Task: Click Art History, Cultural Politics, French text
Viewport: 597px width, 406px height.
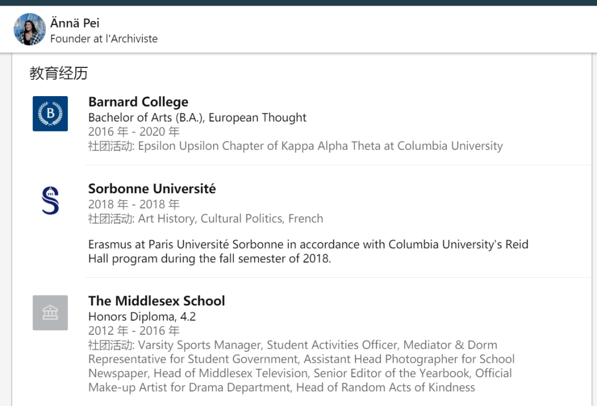Action: (x=206, y=219)
